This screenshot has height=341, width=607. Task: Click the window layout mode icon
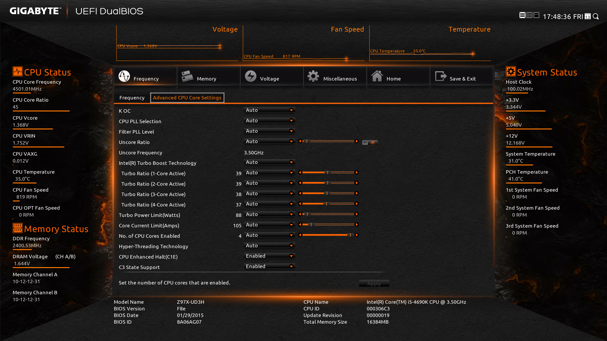click(x=536, y=15)
